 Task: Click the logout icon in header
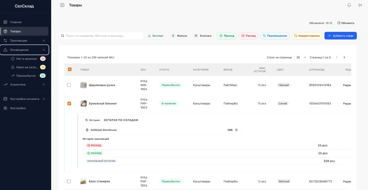tap(360, 5)
